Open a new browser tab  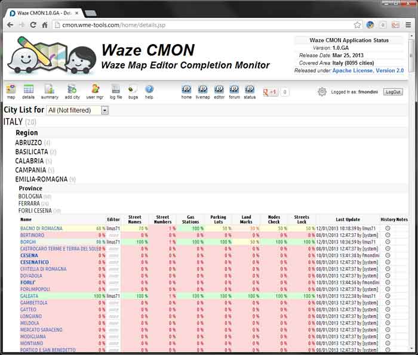(90, 13)
